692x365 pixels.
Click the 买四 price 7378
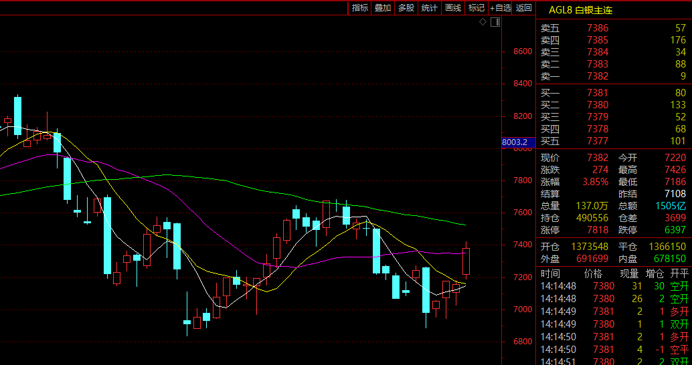point(598,129)
